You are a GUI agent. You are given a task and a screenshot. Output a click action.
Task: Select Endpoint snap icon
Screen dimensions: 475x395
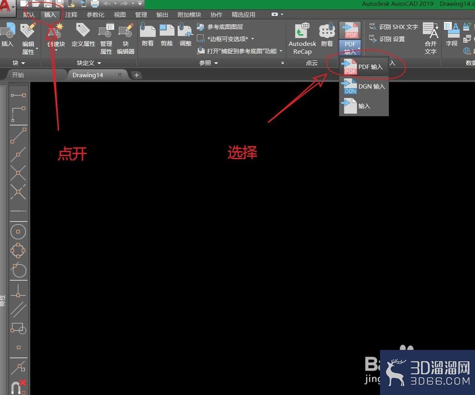coord(19,135)
